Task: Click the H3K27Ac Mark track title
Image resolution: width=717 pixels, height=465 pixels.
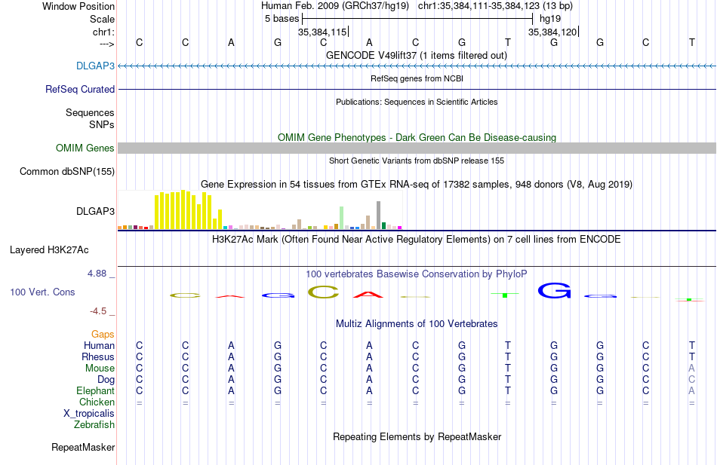Action: tap(417, 240)
